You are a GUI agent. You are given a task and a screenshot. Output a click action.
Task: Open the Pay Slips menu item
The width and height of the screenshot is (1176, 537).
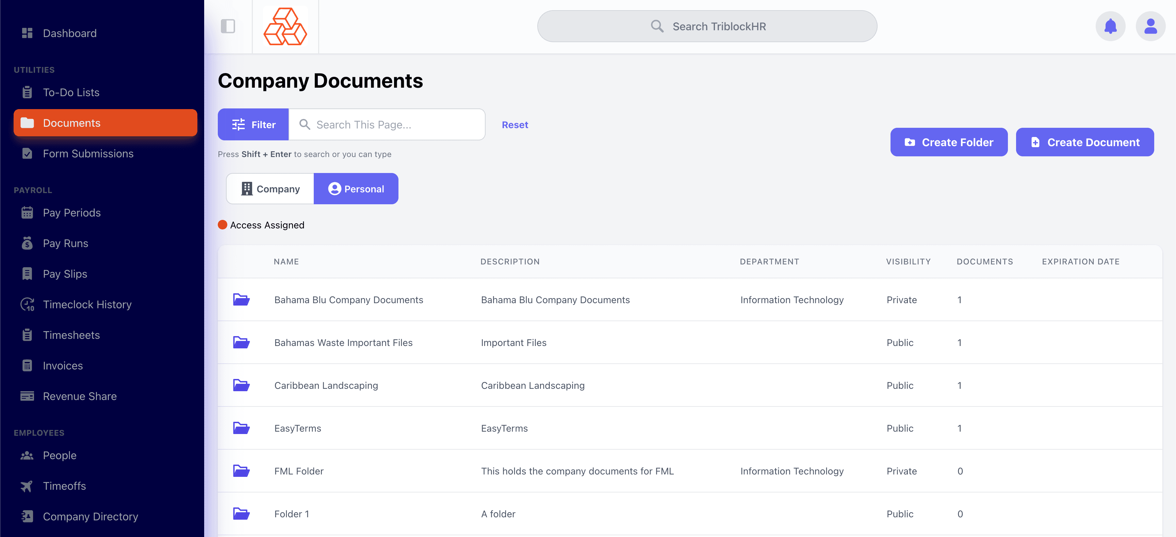pyautogui.click(x=65, y=274)
